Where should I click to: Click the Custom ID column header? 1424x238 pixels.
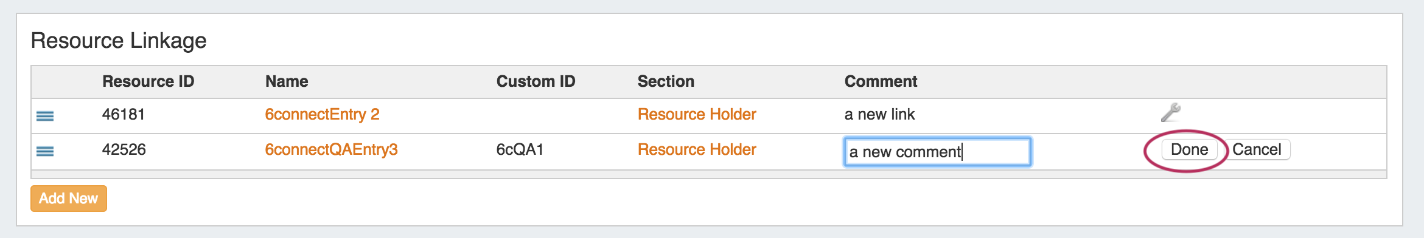536,81
